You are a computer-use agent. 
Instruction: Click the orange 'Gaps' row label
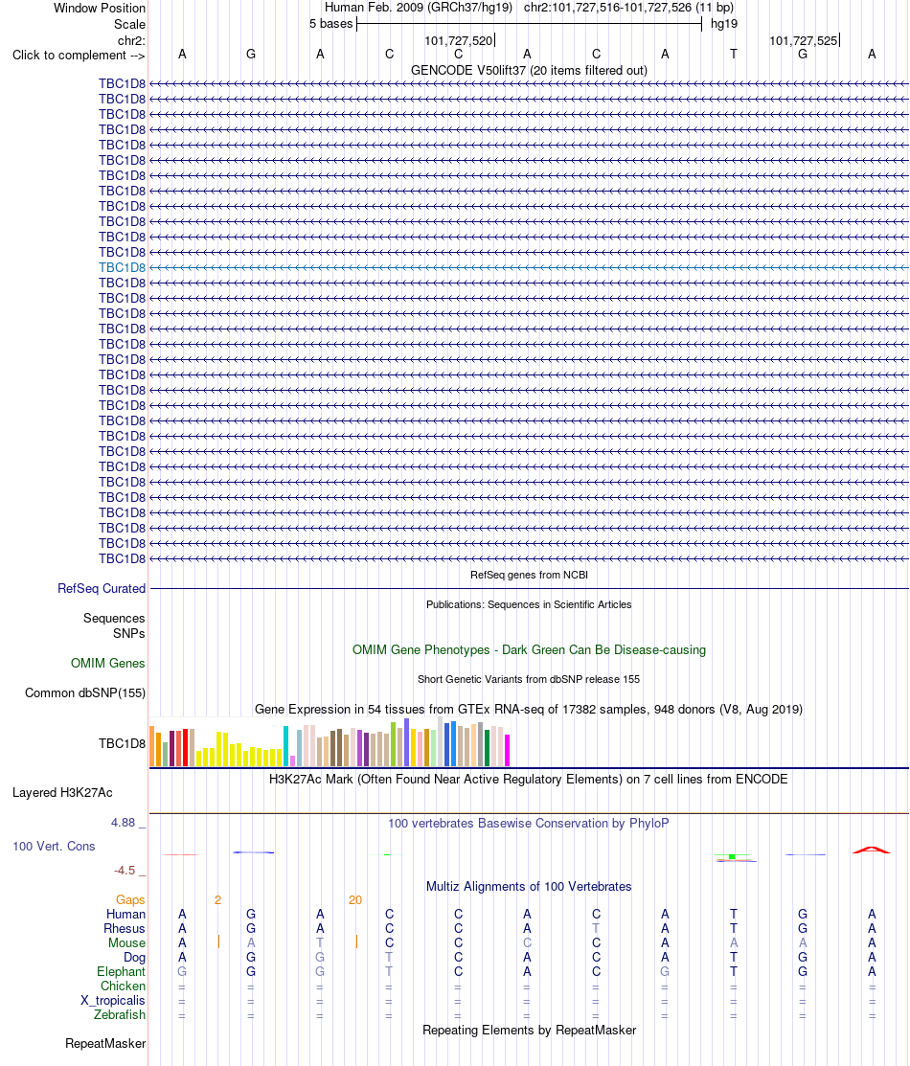point(130,900)
